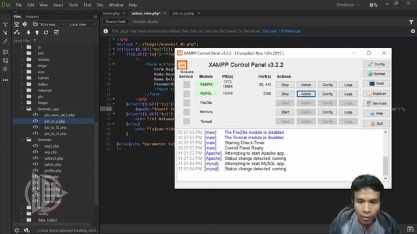The height and width of the screenshot is (234, 417).
Task: Open XAMPP Netstat tool
Action: tap(376, 73)
